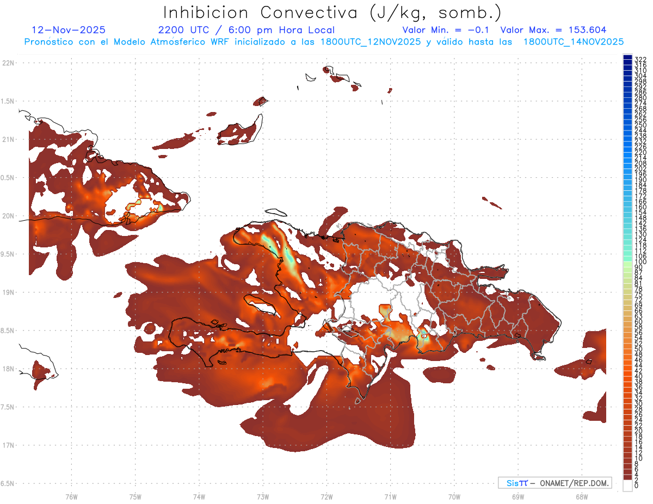The image size is (653, 504).
Task: Pick the darkest navy swatch atop the color scale
Action: click(x=627, y=57)
